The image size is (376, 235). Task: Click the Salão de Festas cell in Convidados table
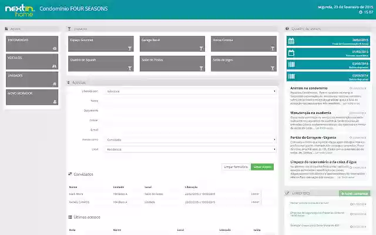tap(154, 194)
